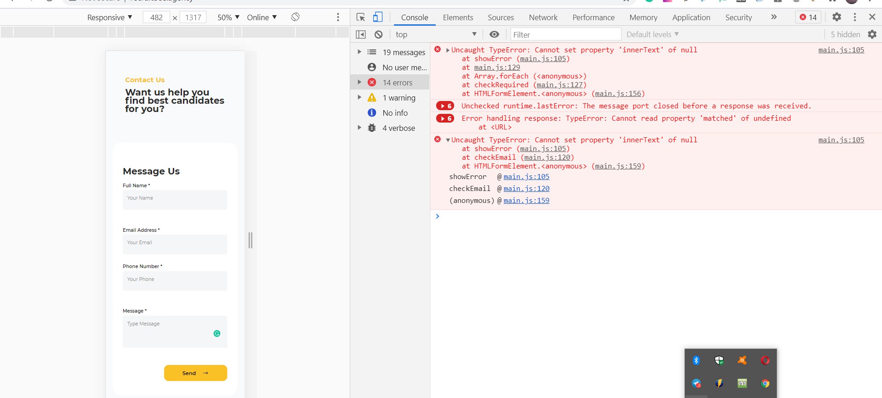The width and height of the screenshot is (882, 398).
Task: Expand the 6 grouped Error handling response messages
Action: 445,118
